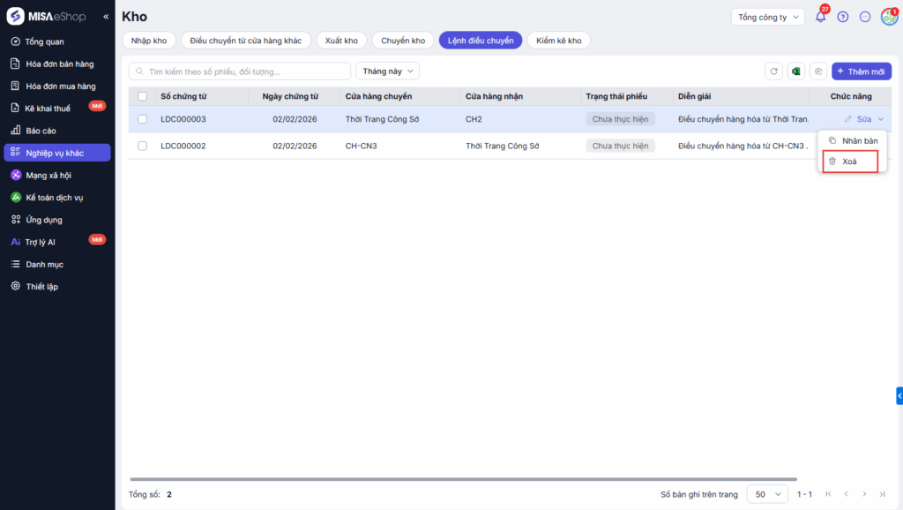This screenshot has height=510, width=903.
Task: Click the Thêm mới button
Action: tap(862, 71)
